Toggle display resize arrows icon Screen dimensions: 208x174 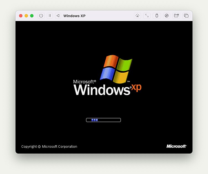pos(147,16)
